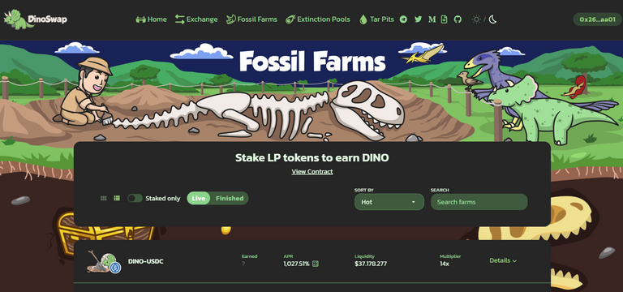Click the DINO-USDC farm name

click(145, 261)
